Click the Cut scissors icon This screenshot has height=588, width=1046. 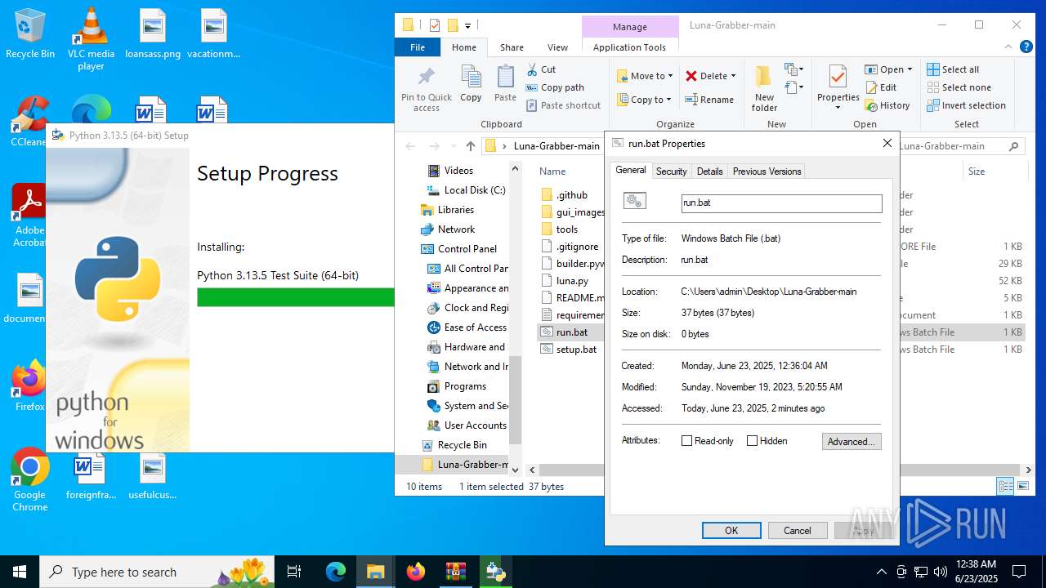click(x=532, y=69)
